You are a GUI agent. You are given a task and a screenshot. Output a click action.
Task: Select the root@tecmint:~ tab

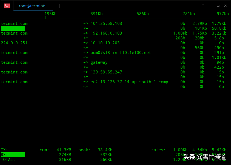pyautogui.click(x=33, y=6)
